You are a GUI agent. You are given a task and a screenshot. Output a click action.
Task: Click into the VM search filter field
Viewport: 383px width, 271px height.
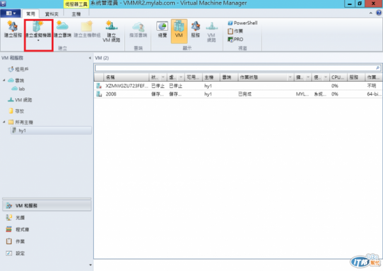(x=235, y=68)
